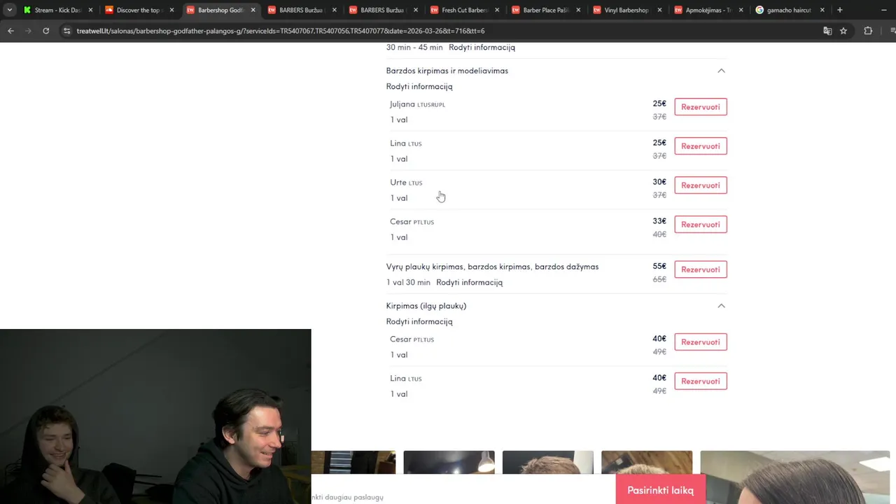896x504 pixels.
Task: Open the tab search dropdown arrow
Action: coord(10,10)
